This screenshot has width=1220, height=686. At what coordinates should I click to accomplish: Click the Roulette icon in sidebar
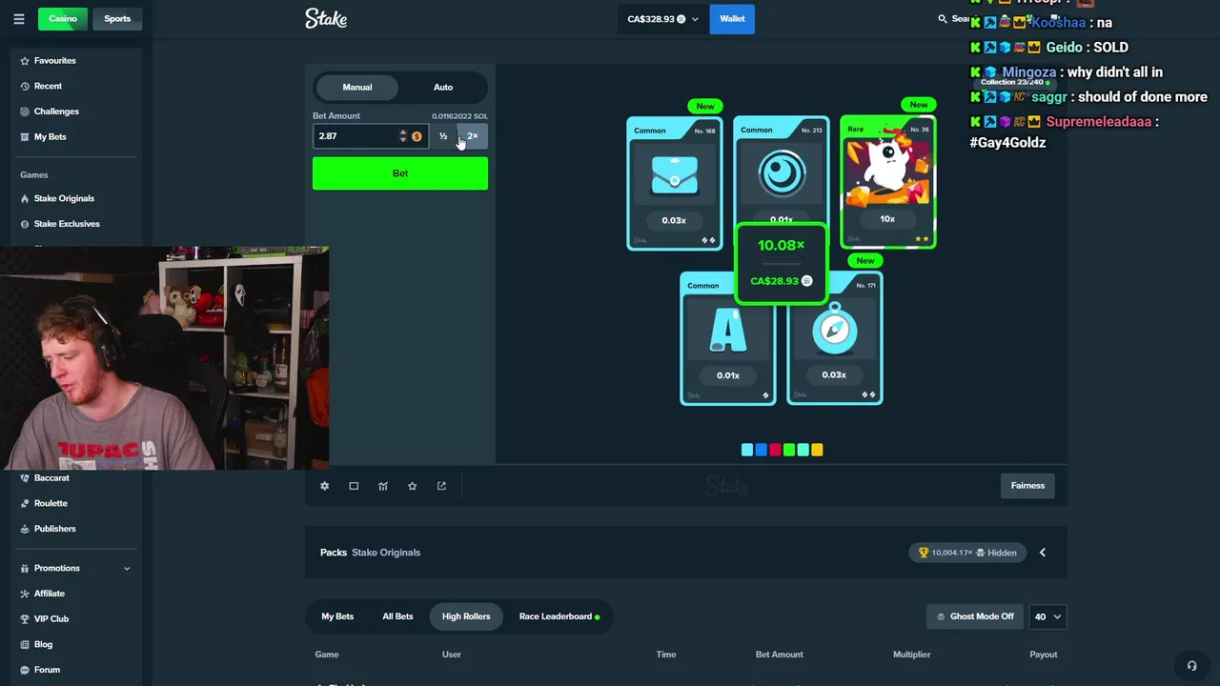[25, 503]
